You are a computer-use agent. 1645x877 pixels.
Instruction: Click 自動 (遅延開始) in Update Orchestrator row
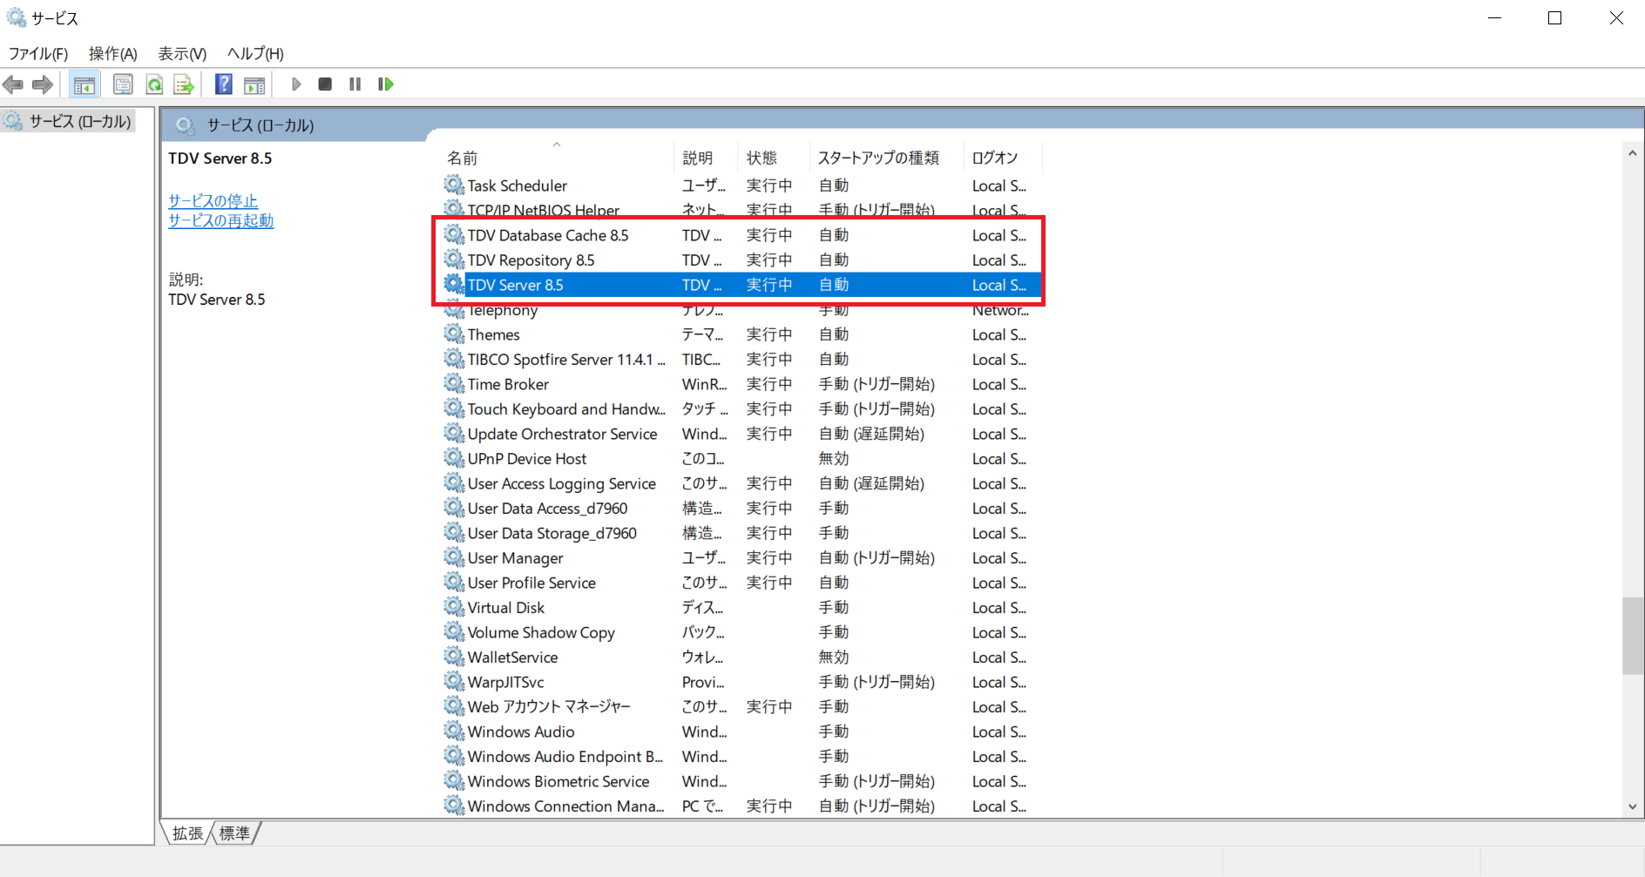click(x=871, y=434)
